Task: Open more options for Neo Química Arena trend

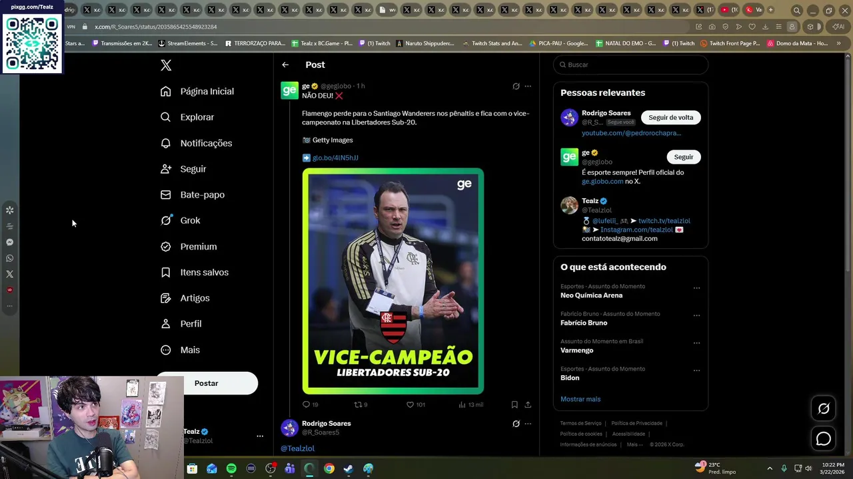Action: [x=696, y=288]
